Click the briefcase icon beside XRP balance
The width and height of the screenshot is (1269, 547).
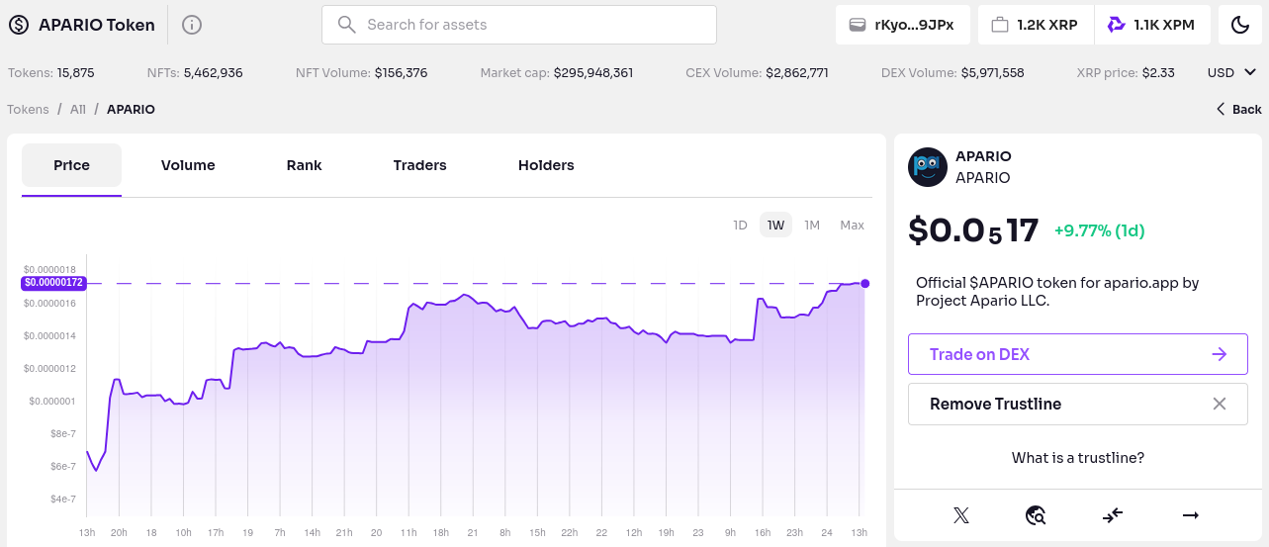[1000, 25]
